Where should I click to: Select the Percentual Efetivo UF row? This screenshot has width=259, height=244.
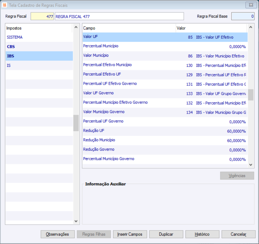pyautogui.click(x=165, y=75)
